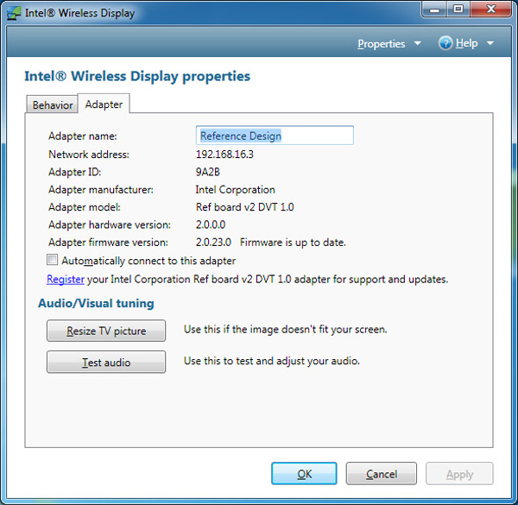518x505 pixels.
Task: Click 'Use this to test and adjust your audio' text
Action: [x=272, y=361]
